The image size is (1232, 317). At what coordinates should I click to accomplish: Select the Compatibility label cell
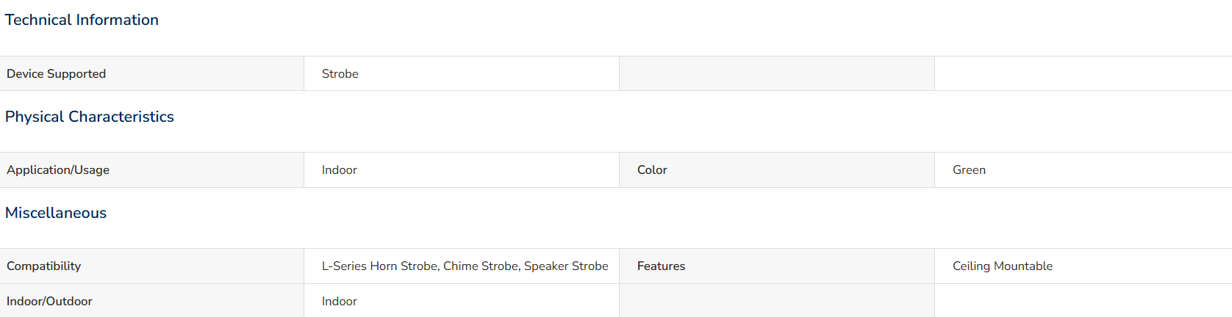click(x=151, y=266)
